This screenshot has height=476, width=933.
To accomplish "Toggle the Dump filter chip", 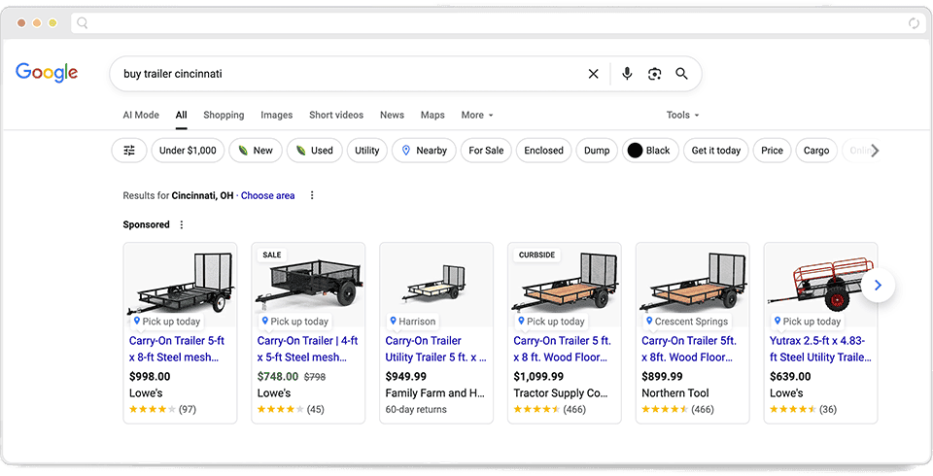I will tap(597, 151).
